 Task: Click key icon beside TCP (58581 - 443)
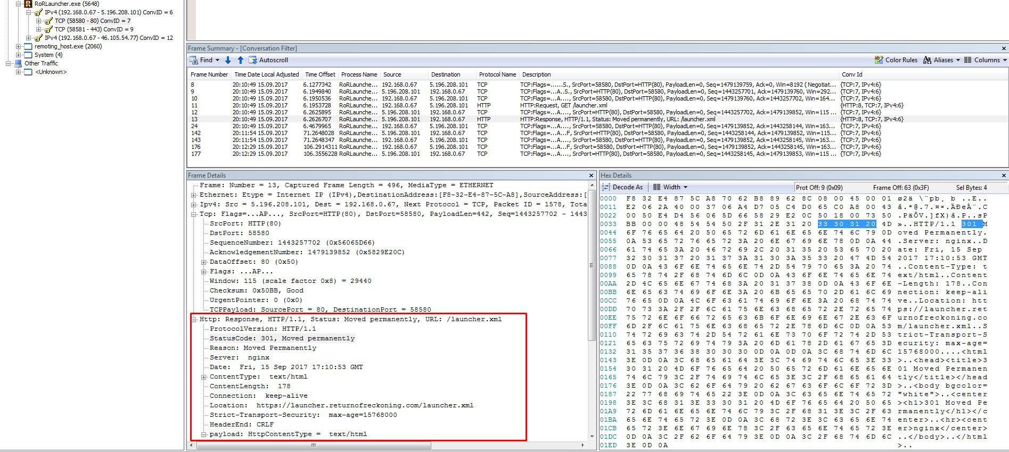(x=48, y=29)
